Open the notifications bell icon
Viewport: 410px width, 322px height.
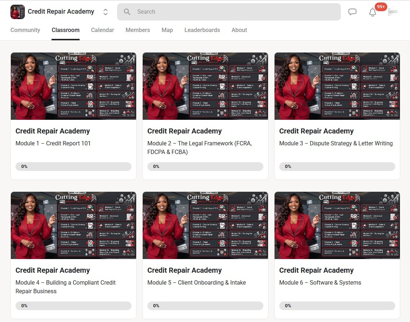coord(373,12)
